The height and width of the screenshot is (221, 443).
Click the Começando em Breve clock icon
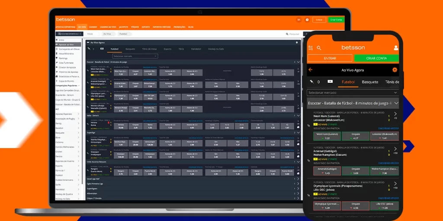pos(57,49)
